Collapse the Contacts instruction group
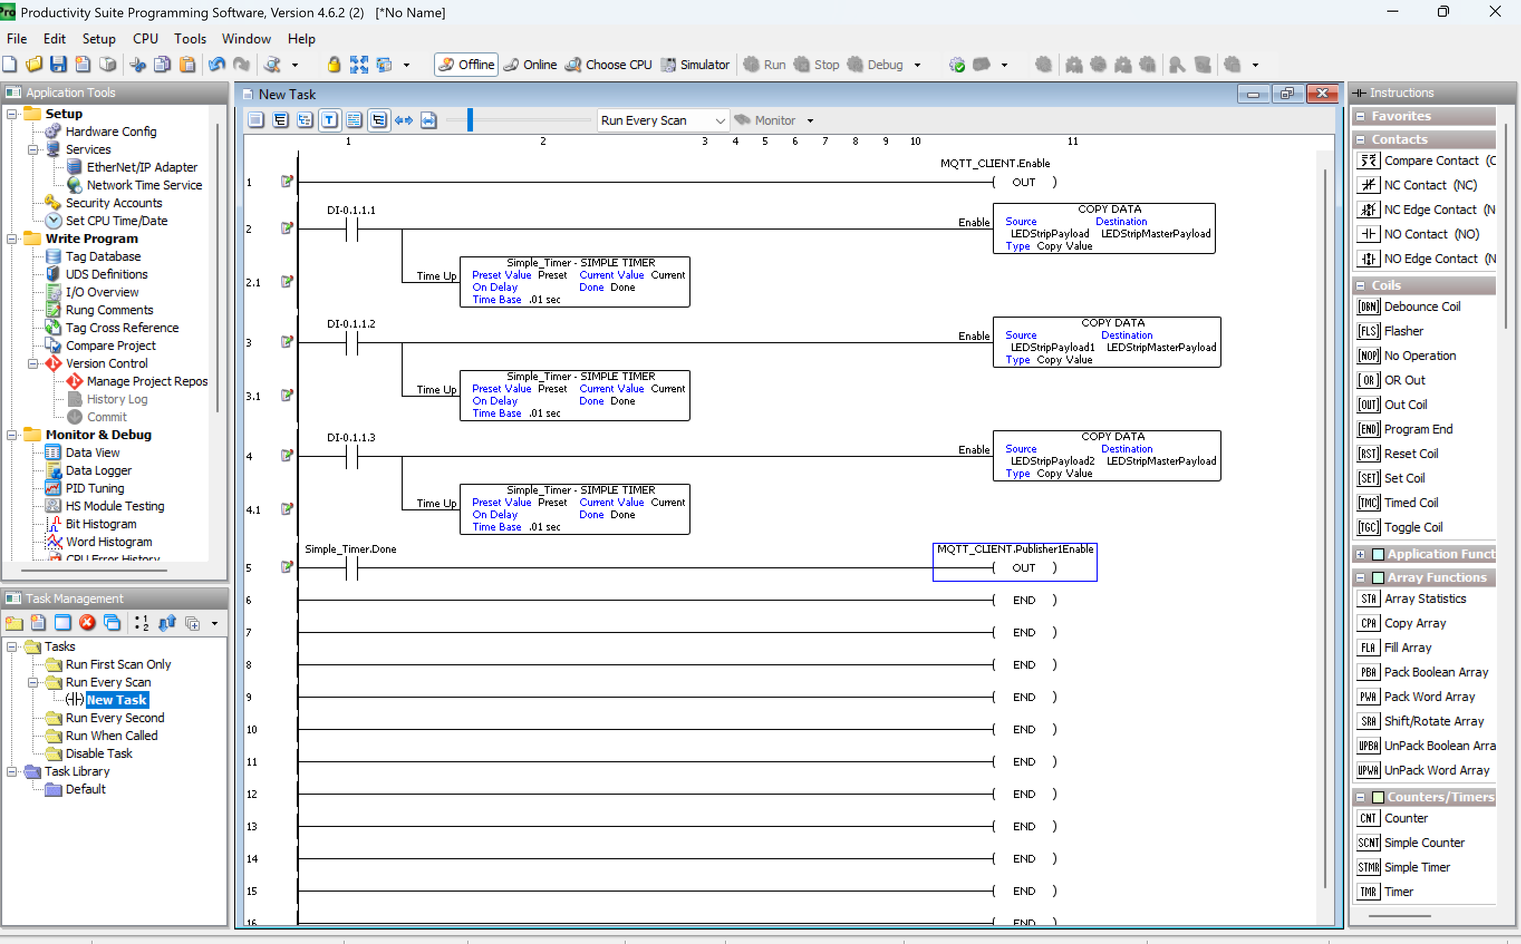This screenshot has height=944, width=1521. (1360, 139)
